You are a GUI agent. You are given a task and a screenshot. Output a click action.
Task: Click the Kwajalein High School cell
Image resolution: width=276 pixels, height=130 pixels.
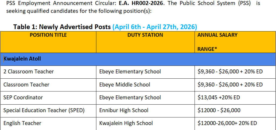(126, 123)
